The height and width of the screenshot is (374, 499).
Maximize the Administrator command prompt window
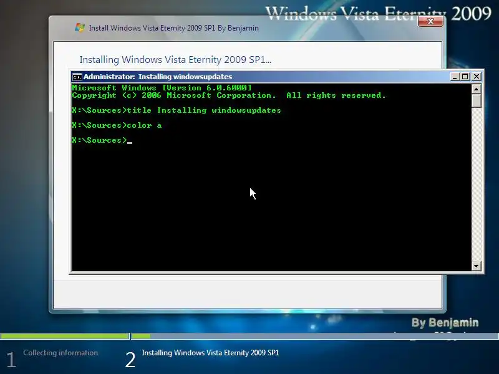point(465,77)
